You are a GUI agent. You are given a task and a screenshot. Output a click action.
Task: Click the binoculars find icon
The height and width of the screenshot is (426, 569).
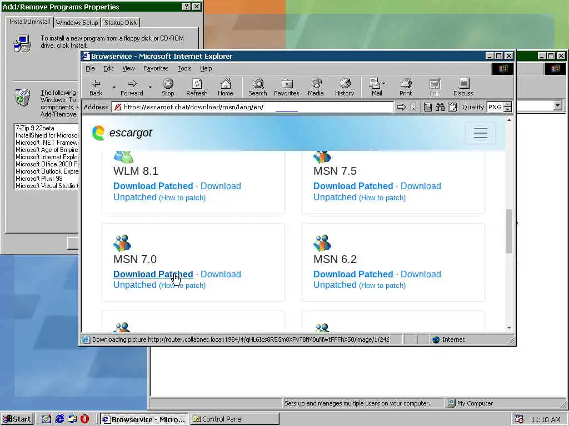(440, 107)
